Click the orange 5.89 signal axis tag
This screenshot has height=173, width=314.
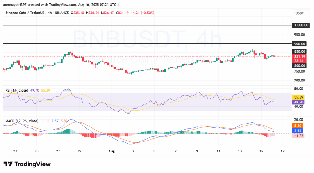coord(298,126)
